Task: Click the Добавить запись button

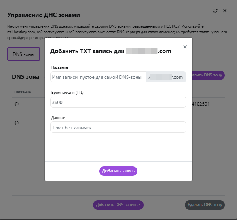Action: [118, 171]
